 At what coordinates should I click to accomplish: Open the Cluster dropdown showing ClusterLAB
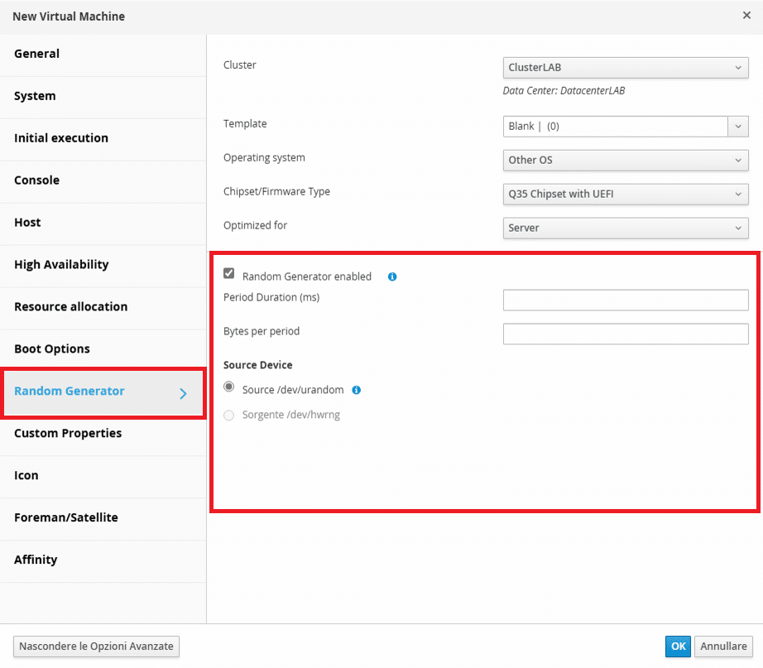pos(626,68)
